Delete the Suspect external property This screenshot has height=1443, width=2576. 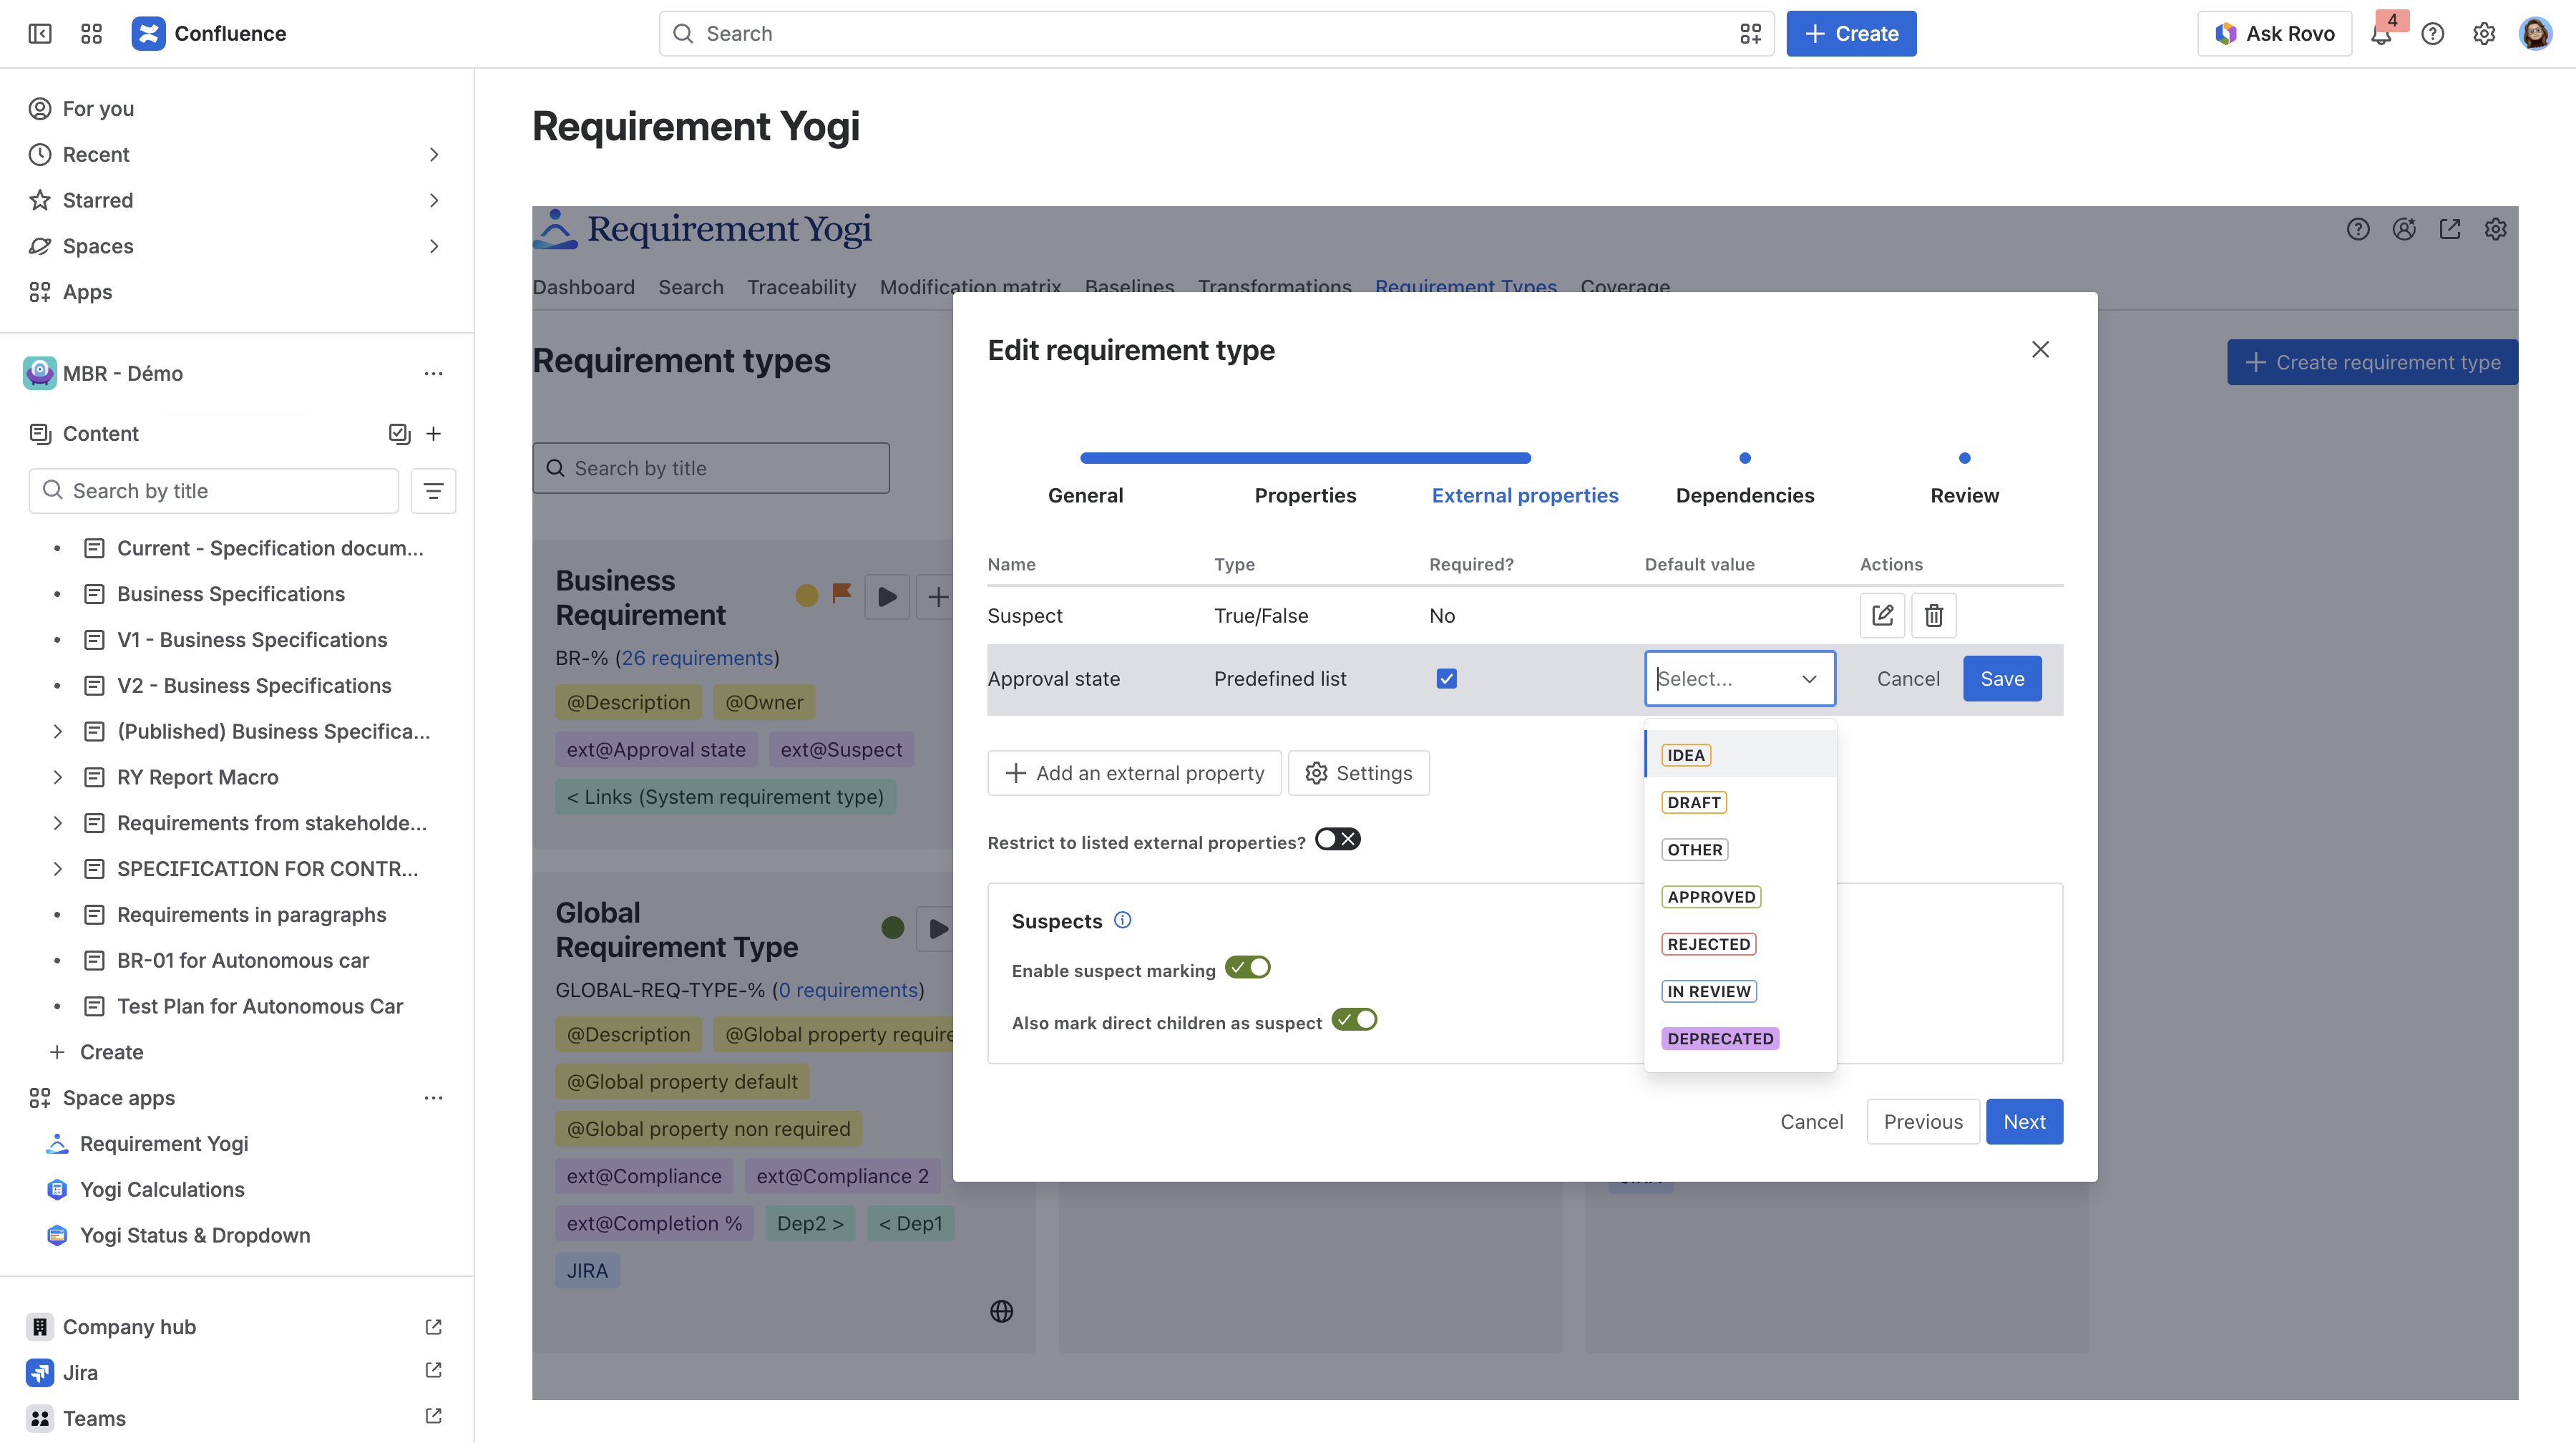[x=1933, y=615]
